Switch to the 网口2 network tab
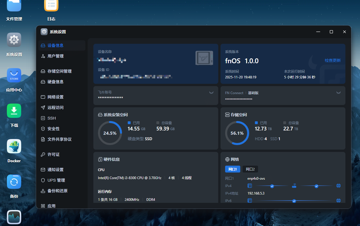The image size is (360, 226). point(250,169)
